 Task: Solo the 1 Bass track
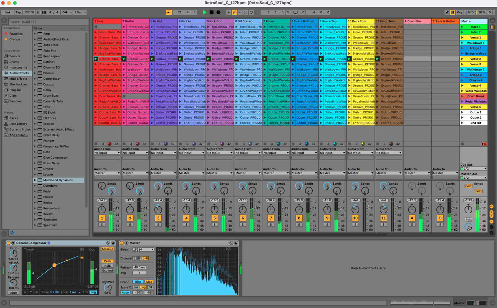(101, 224)
